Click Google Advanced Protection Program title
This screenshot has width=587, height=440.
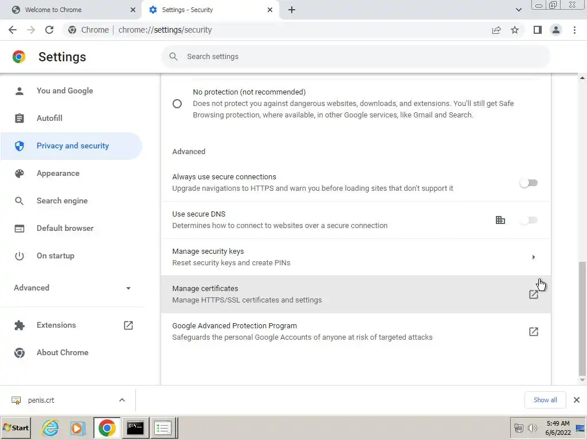pos(234,326)
